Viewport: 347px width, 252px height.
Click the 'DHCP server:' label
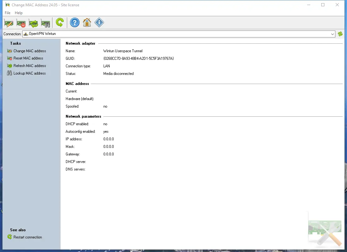[76, 162]
